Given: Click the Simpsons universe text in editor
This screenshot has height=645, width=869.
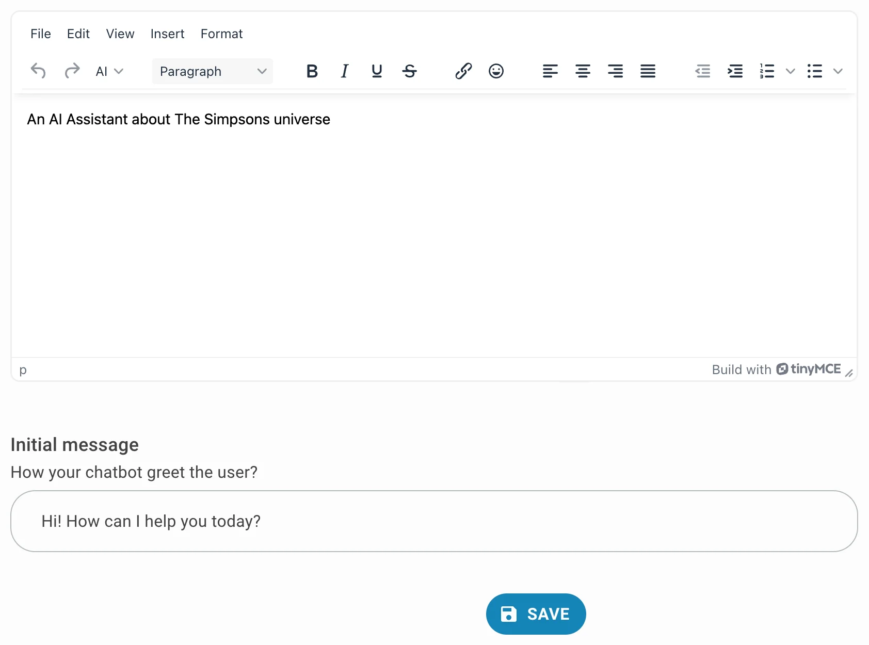Looking at the screenshot, I should coord(179,119).
